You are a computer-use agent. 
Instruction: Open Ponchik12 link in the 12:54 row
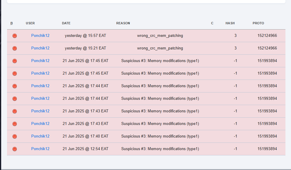click(x=40, y=149)
